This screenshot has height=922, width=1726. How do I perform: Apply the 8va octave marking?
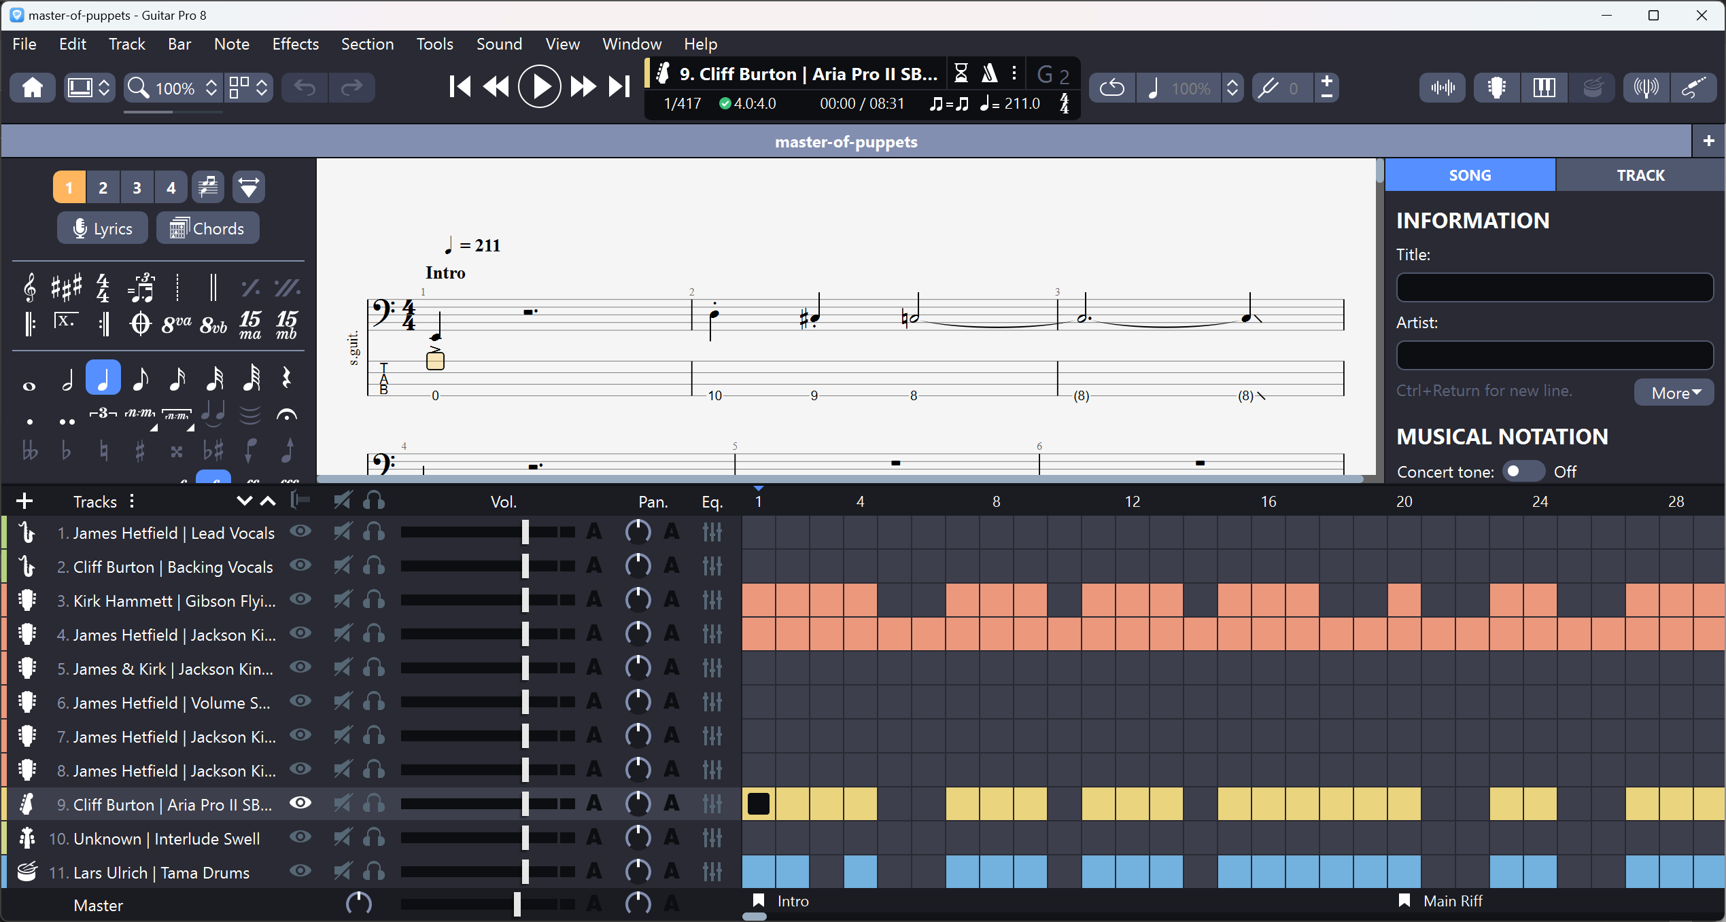[x=176, y=325]
